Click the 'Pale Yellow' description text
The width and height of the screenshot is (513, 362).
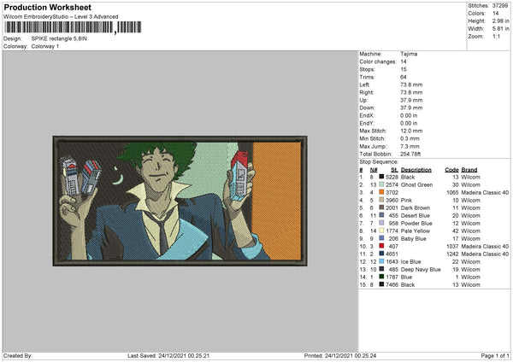point(416,231)
